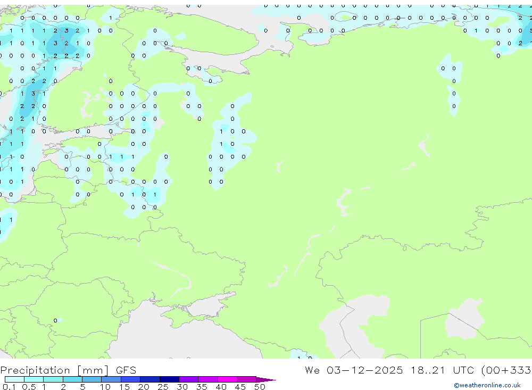This screenshot has height=390, width=532.
Task: Select the 2–5 mm legend swatch
Action: pyautogui.click(x=72, y=379)
